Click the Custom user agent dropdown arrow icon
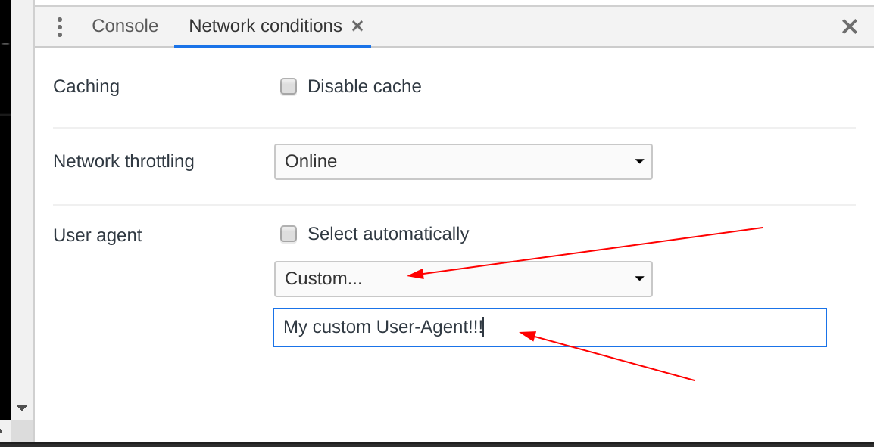 [638, 278]
